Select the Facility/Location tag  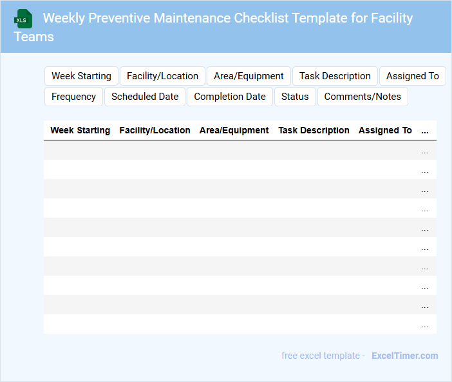162,76
